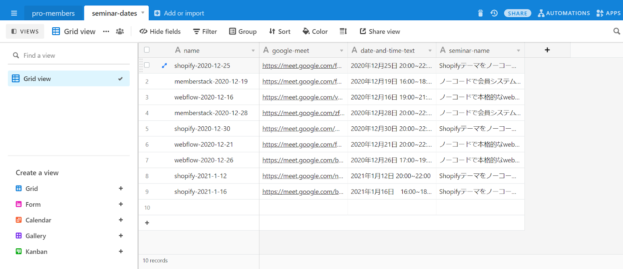Click the SHARE button

tap(517, 13)
